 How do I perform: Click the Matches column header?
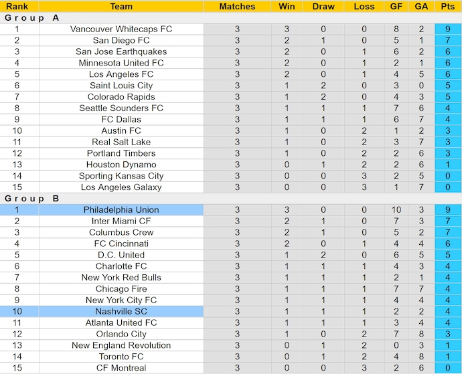pyautogui.click(x=237, y=6)
